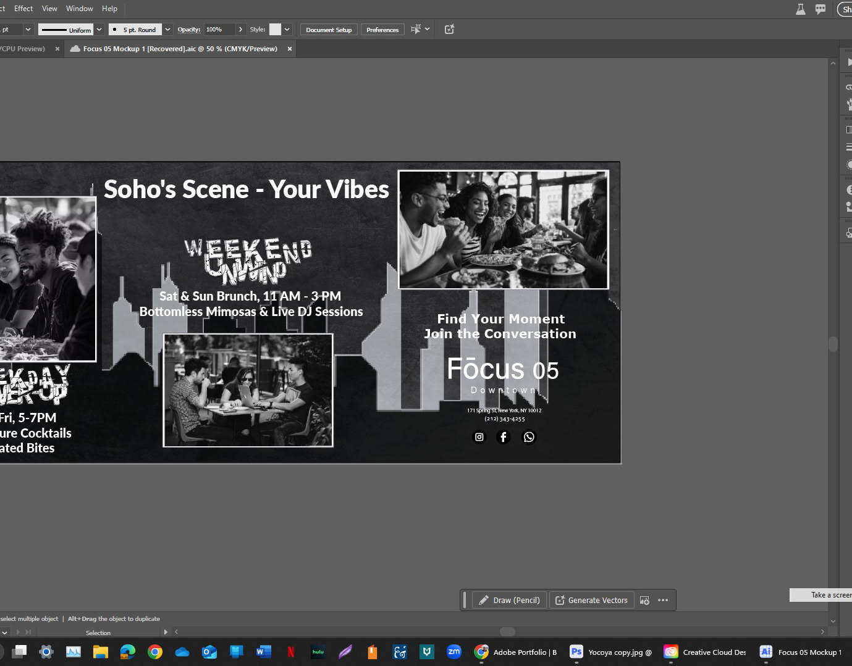Click the Facebook icon on the artwork

click(504, 437)
